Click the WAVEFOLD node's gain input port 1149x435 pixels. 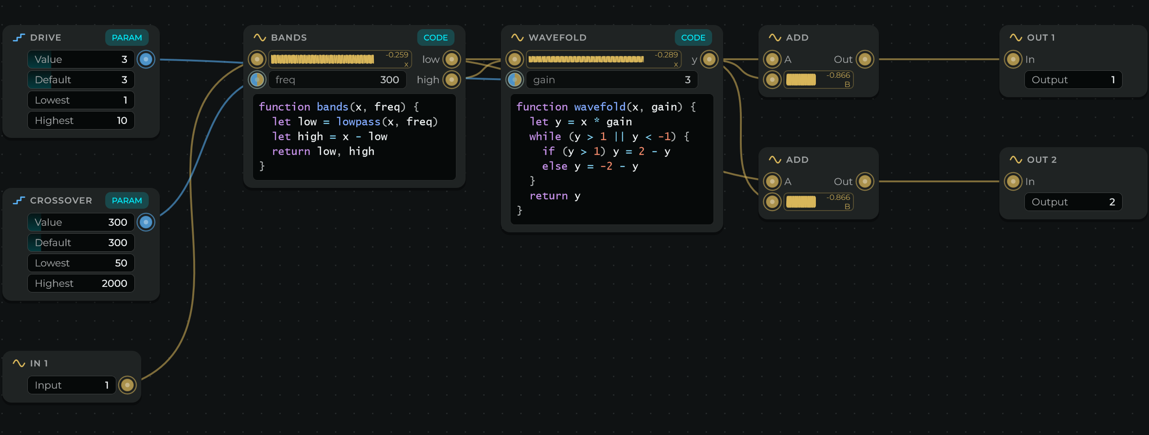(515, 80)
